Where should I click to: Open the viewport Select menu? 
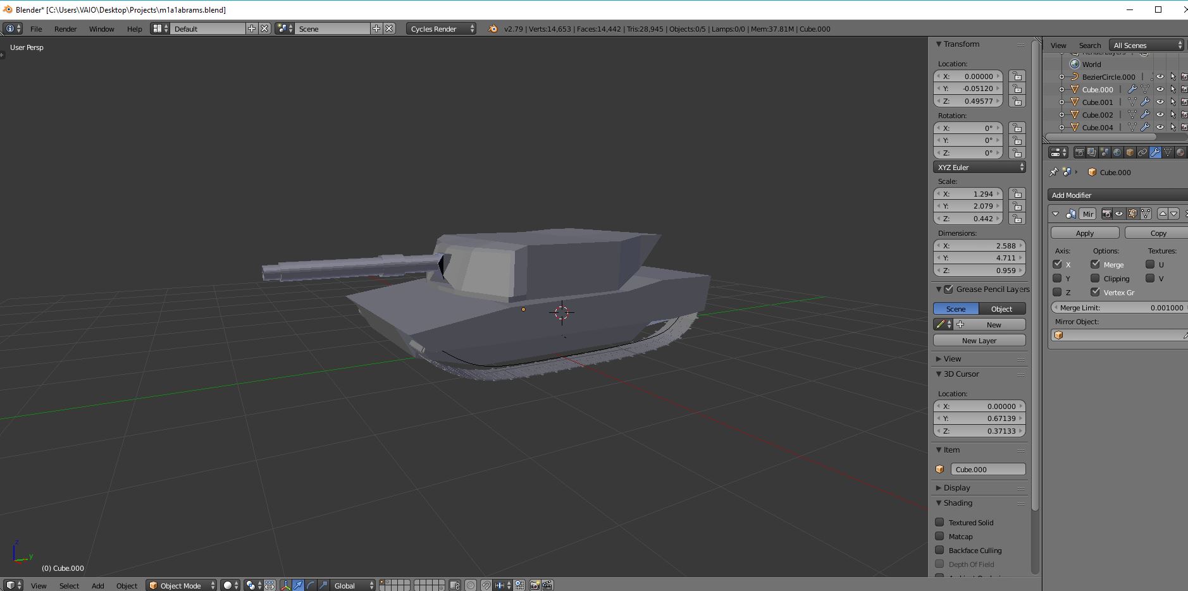tap(69, 585)
